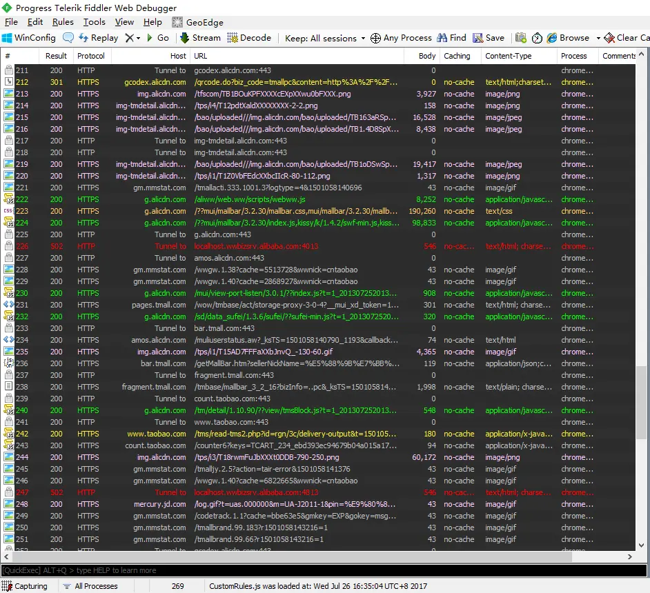Click the All Processes filter in status bar
This screenshot has height=593, width=650.
click(90, 586)
